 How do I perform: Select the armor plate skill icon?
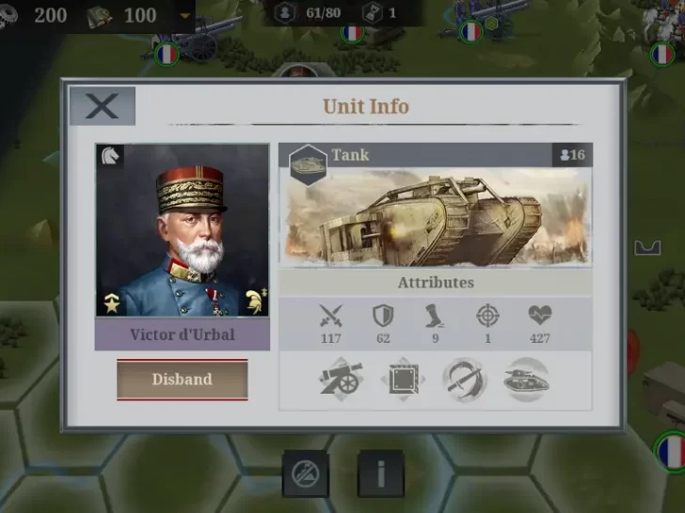[403, 379]
